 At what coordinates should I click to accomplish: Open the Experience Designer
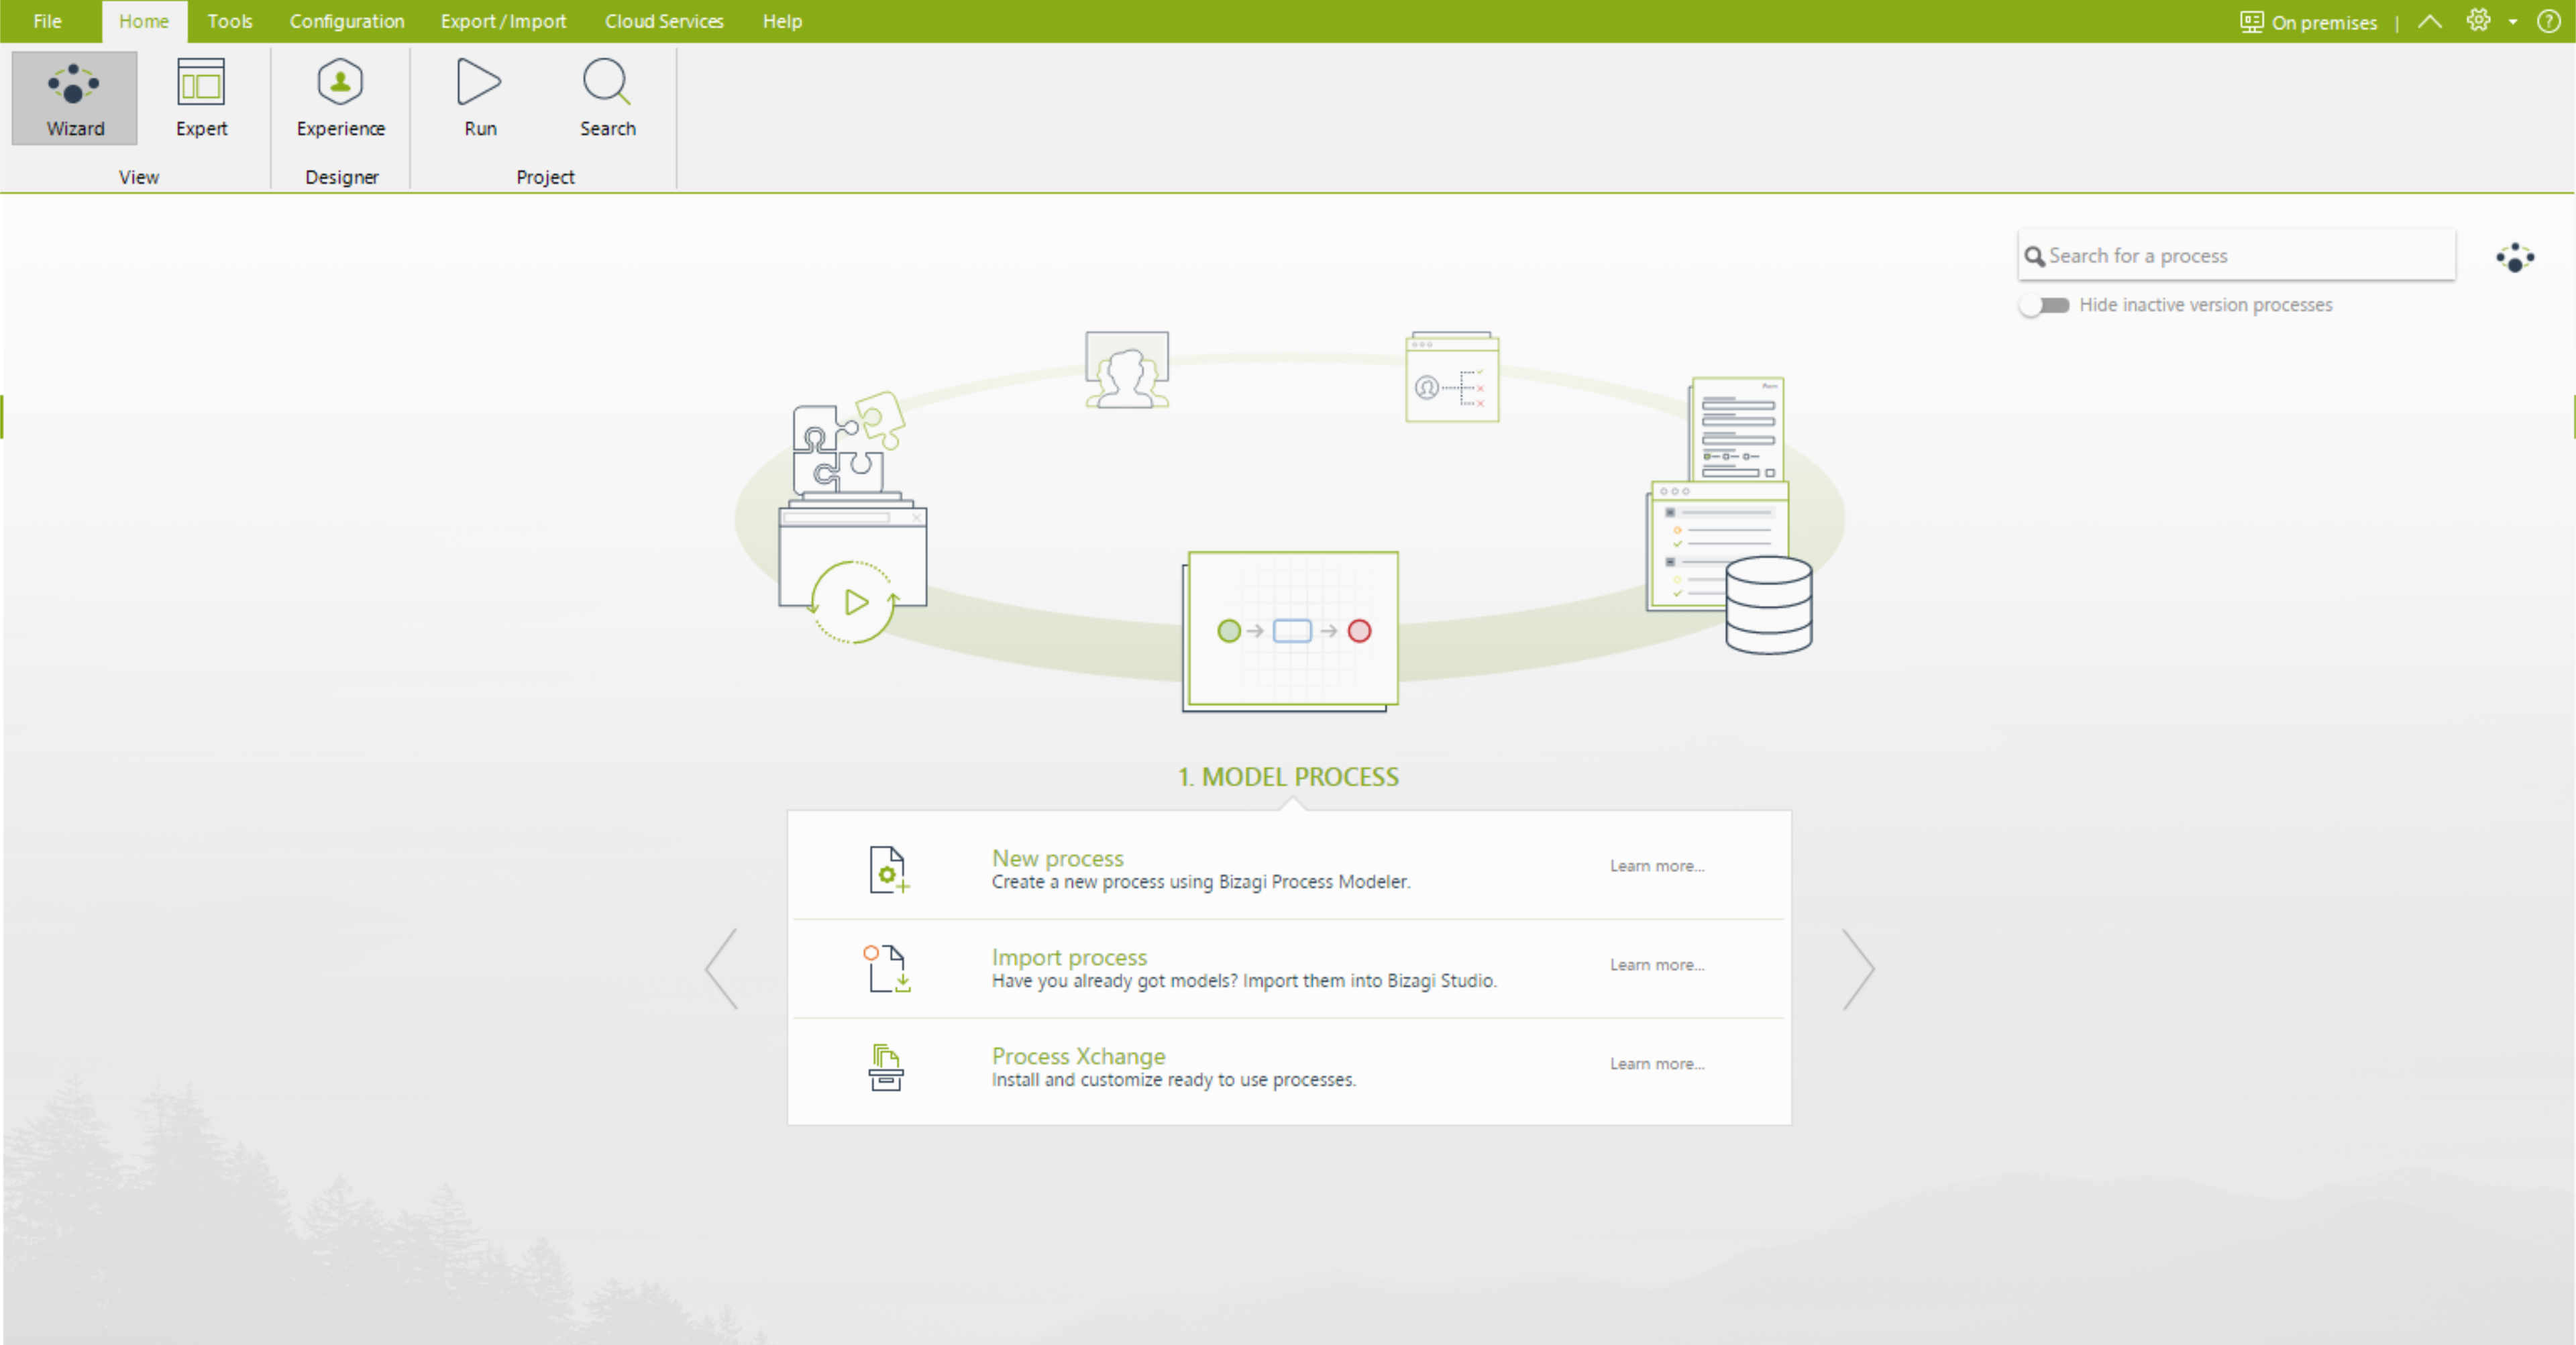click(340, 98)
